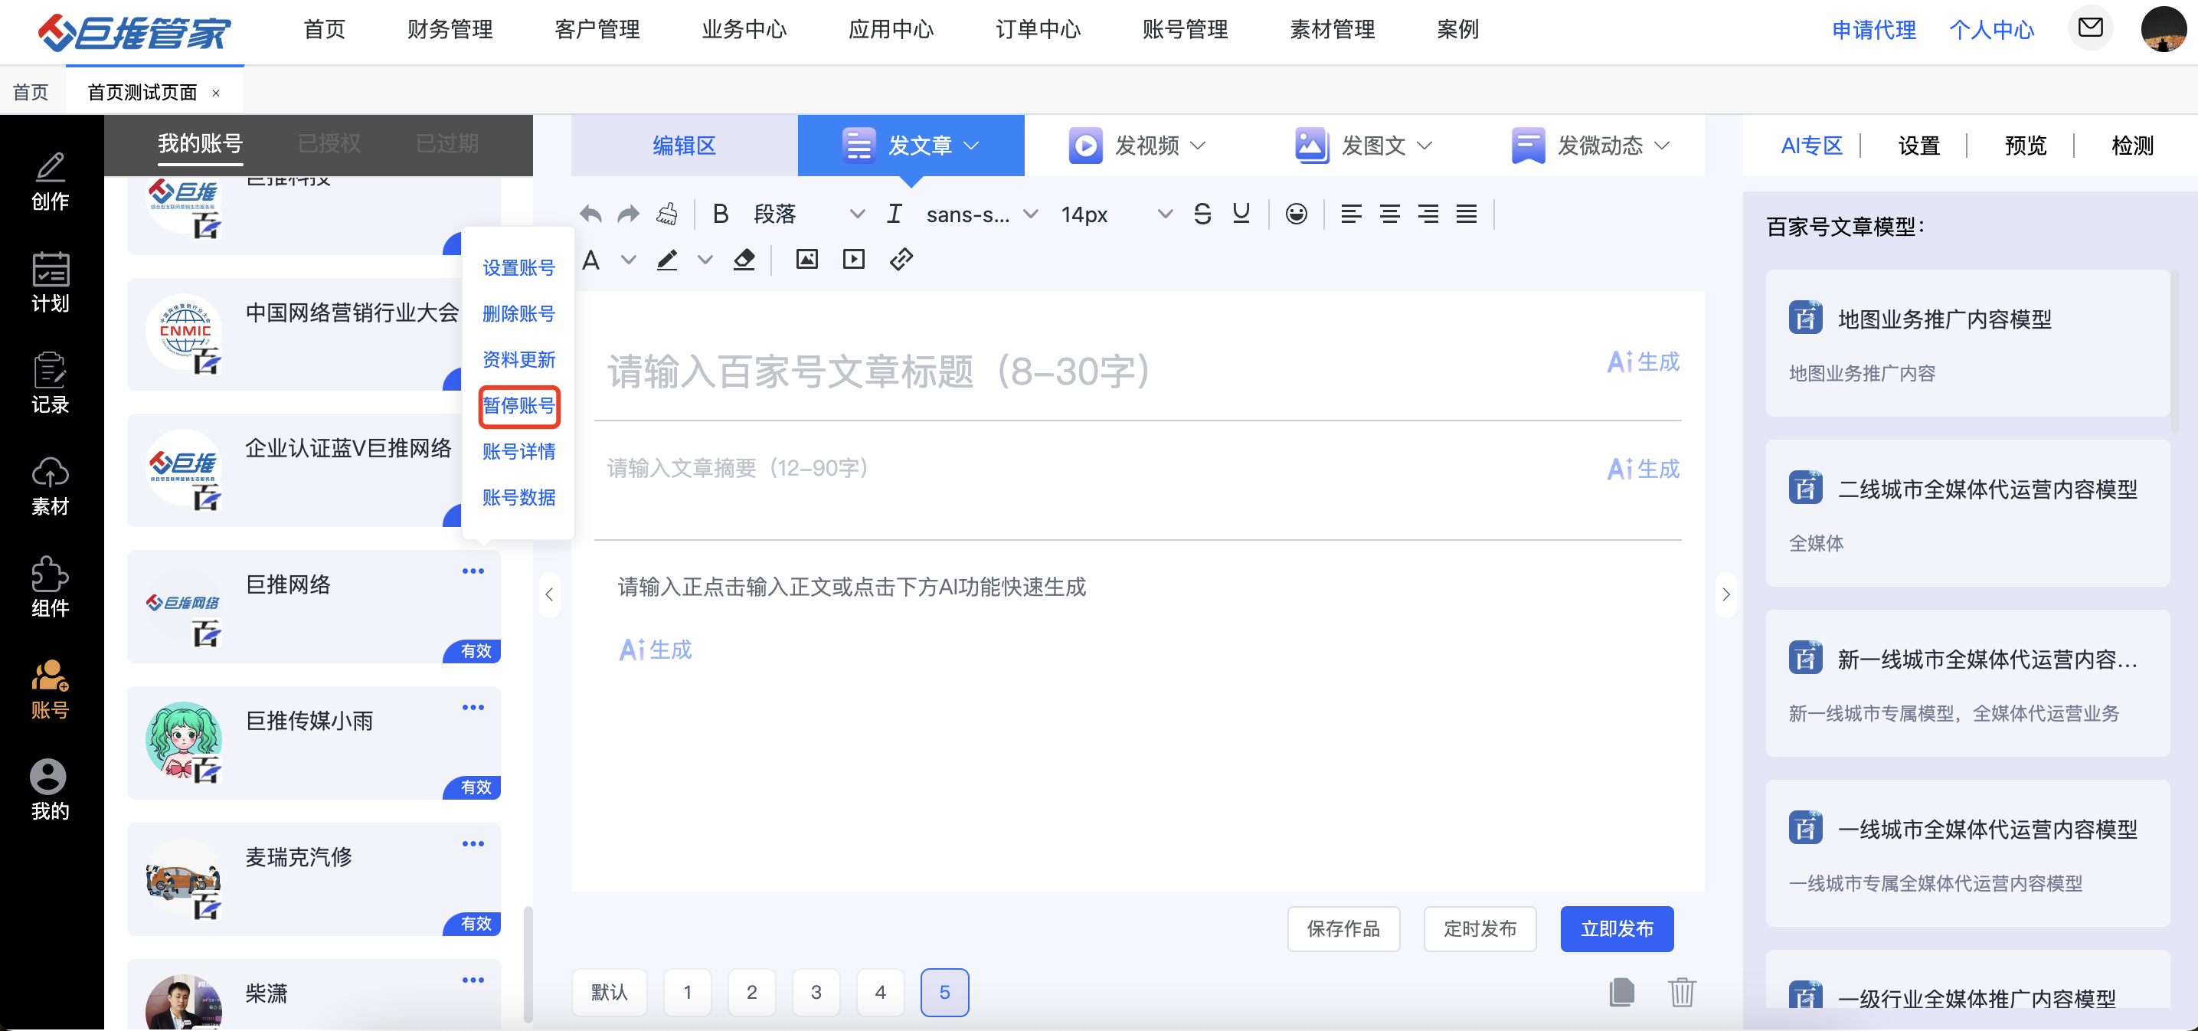Insert a hyperlink
This screenshot has width=2198, height=1031.
901,260
